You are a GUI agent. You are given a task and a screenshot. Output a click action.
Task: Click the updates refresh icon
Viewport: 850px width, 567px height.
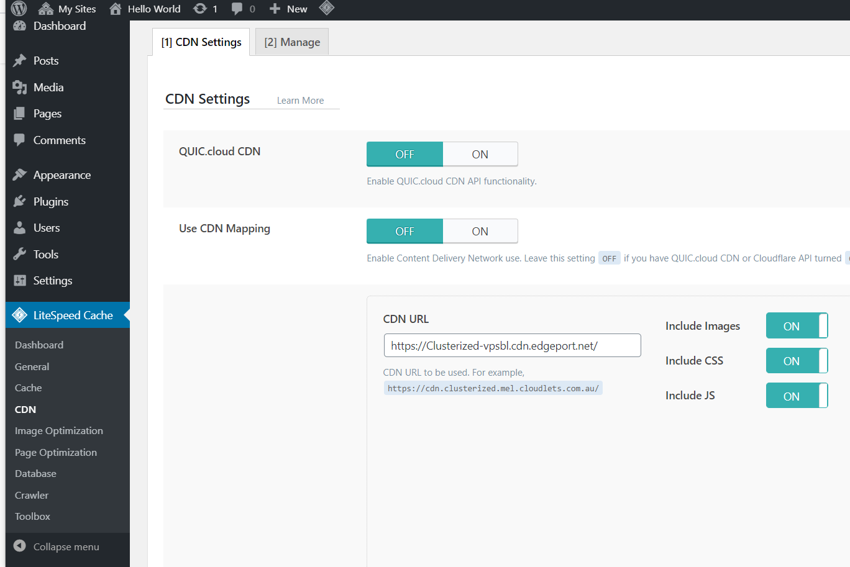[200, 9]
